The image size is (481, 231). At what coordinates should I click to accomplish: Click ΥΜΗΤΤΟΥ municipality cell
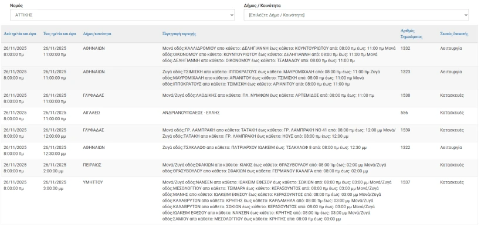pos(93,182)
